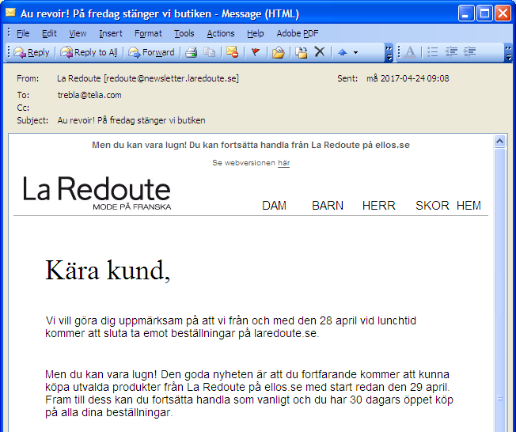Open the dropdown next to the blue arrow
This screenshot has width=516, height=432.
[355, 52]
